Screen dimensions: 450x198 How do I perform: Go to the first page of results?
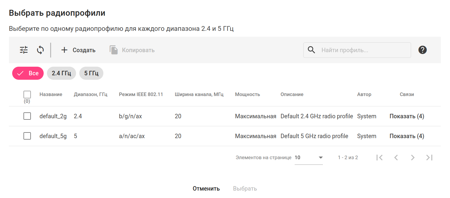[x=379, y=158]
